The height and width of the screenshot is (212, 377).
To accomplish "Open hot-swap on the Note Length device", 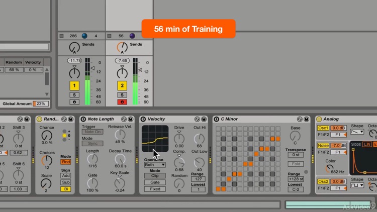I will coord(124,119).
